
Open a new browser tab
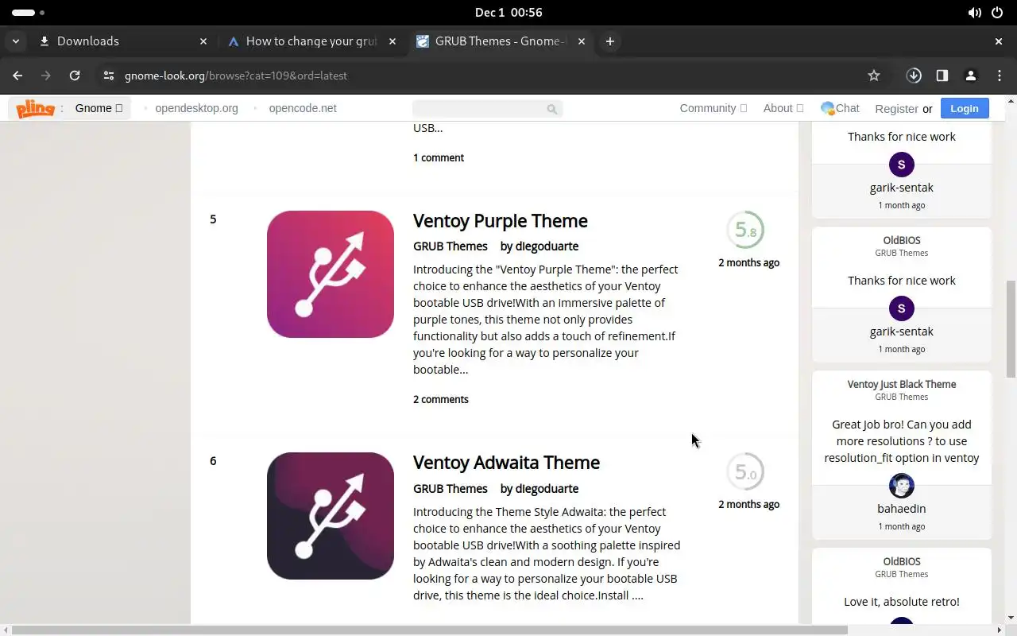click(610, 41)
